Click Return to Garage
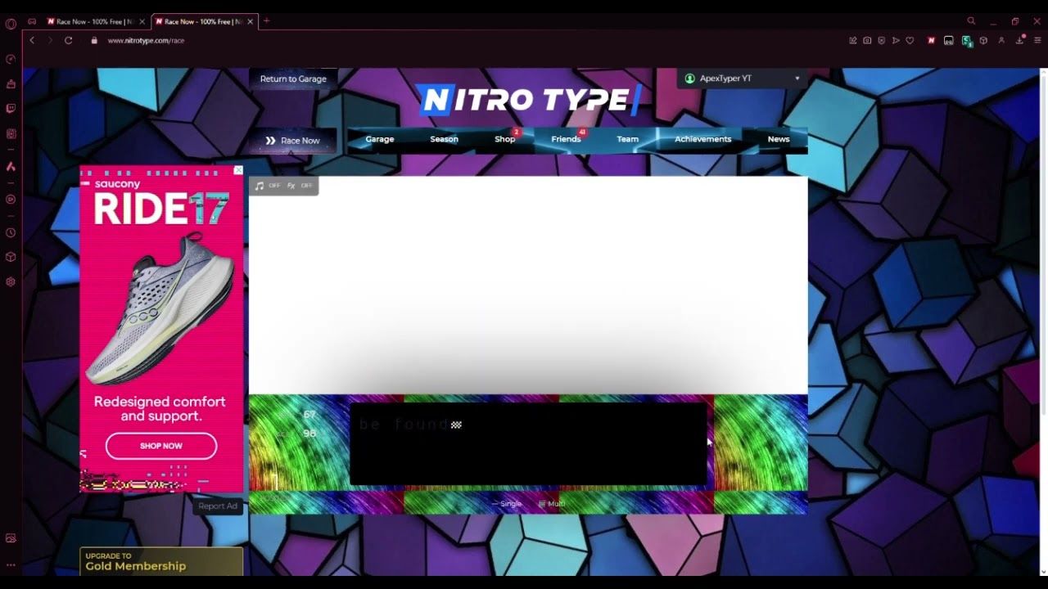This screenshot has height=589, width=1048. [293, 79]
